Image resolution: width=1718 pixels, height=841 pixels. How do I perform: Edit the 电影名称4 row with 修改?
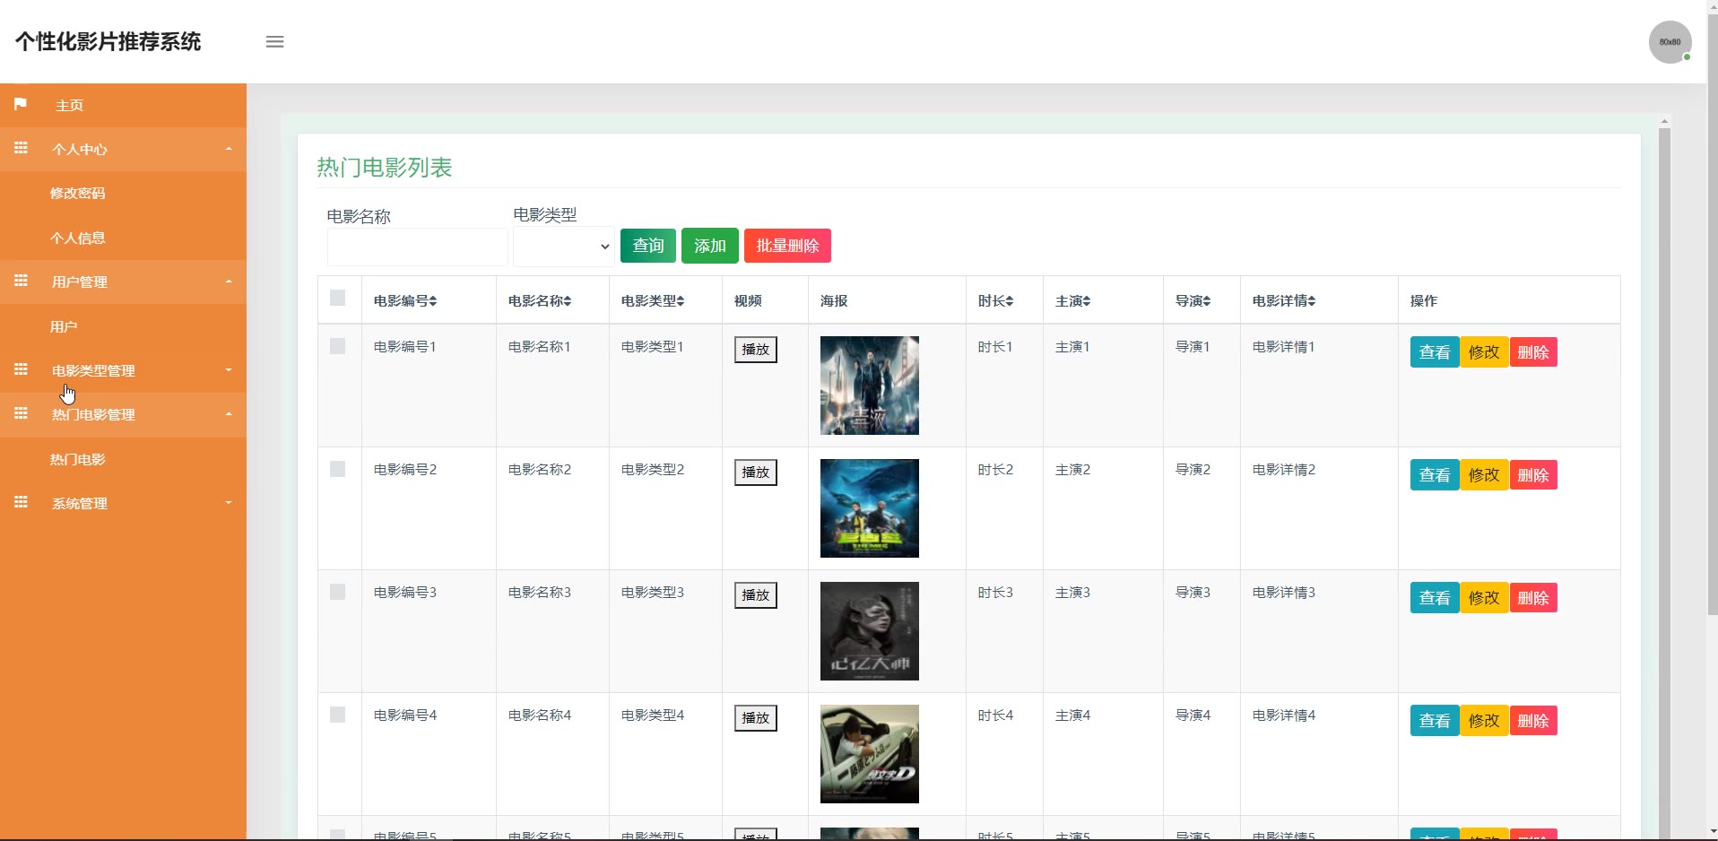coord(1484,721)
